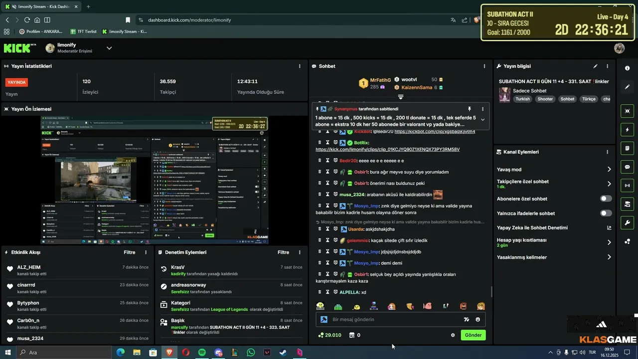Open limonify channel switcher dropdown

(x=109, y=48)
